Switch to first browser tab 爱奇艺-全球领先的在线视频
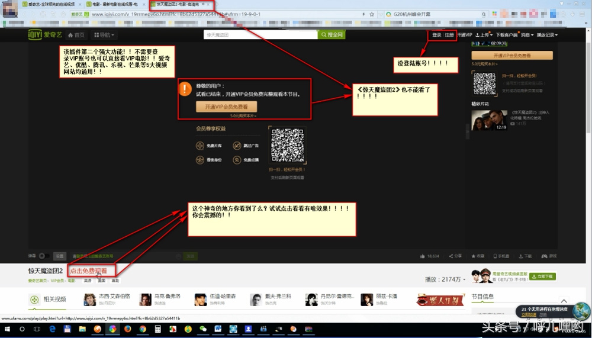 click(51, 4)
